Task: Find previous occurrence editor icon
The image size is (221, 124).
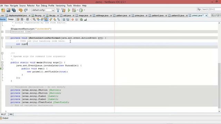Action: click(x=38, y=19)
